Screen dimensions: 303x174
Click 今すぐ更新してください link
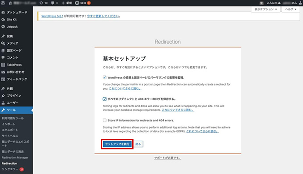click(103, 16)
